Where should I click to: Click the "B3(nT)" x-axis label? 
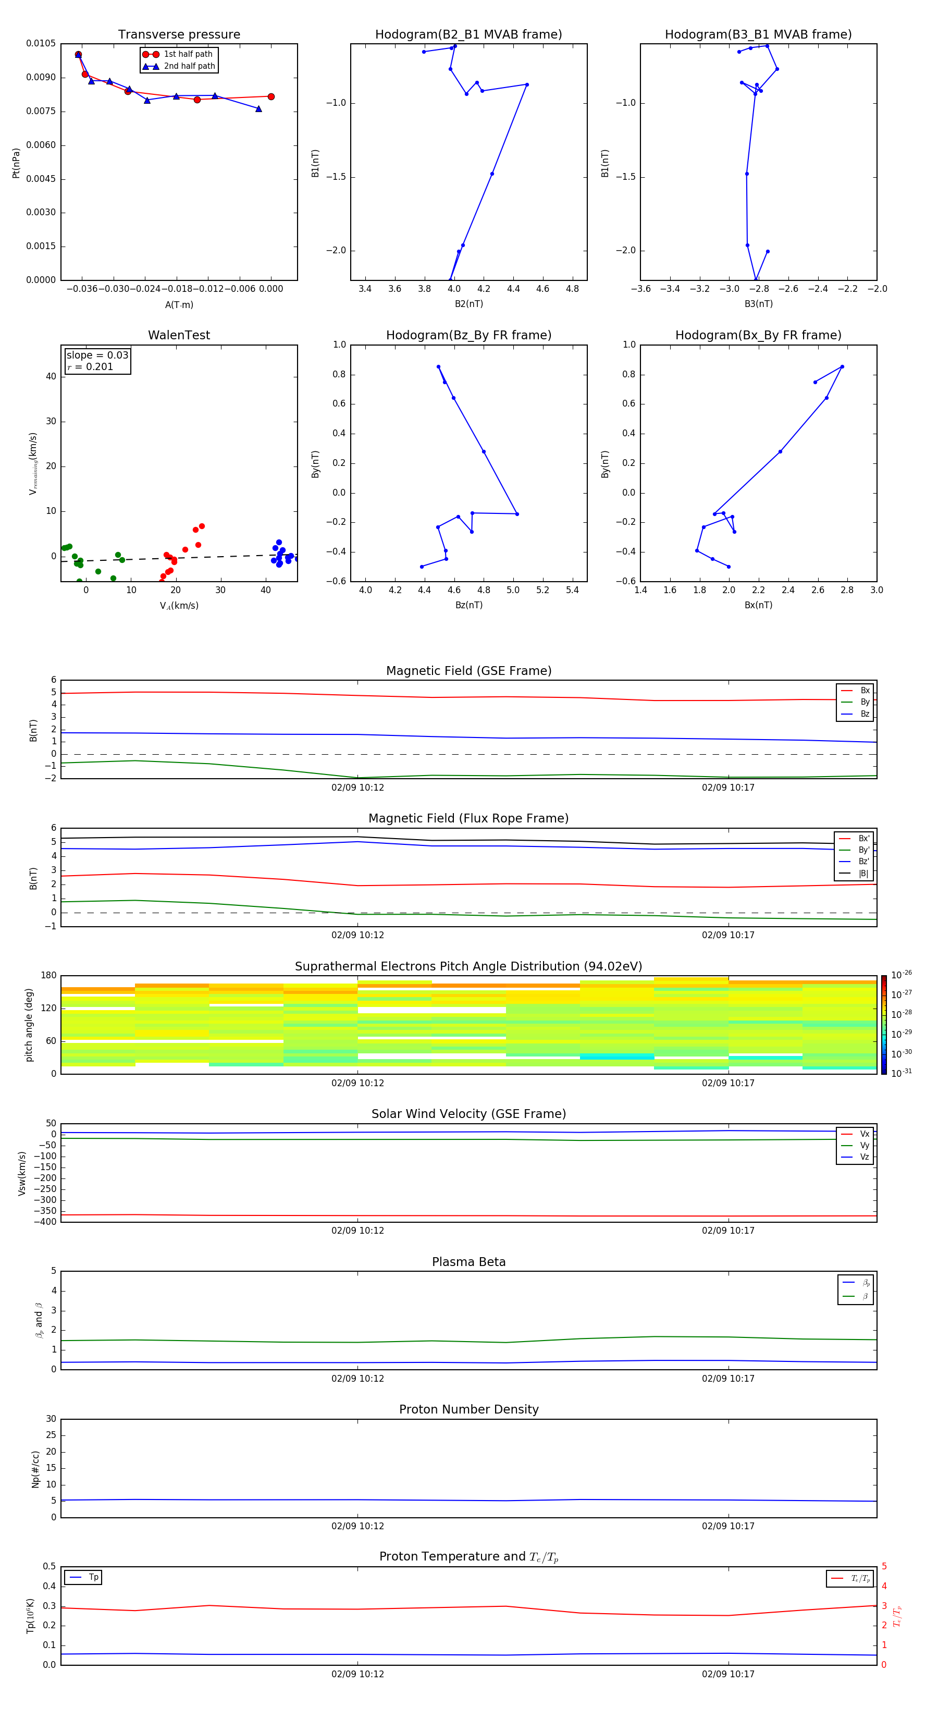[x=758, y=304]
